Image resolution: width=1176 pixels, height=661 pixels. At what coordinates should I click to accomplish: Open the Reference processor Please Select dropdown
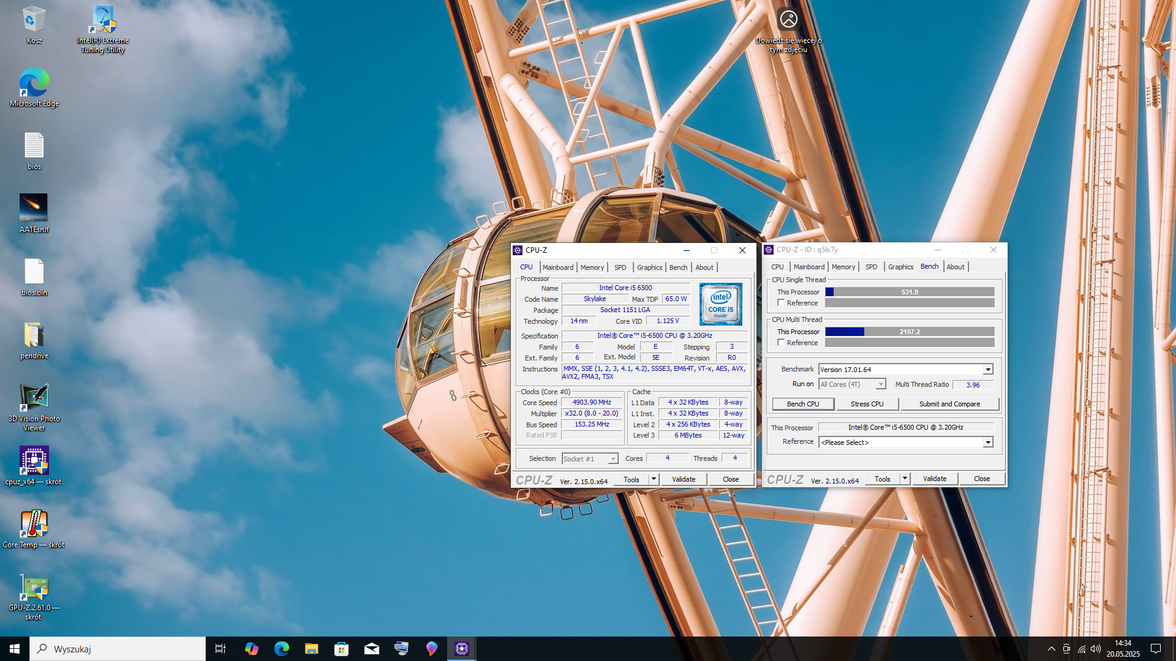pyautogui.click(x=987, y=443)
